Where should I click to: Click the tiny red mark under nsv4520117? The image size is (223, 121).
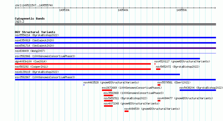pos(155,64)
